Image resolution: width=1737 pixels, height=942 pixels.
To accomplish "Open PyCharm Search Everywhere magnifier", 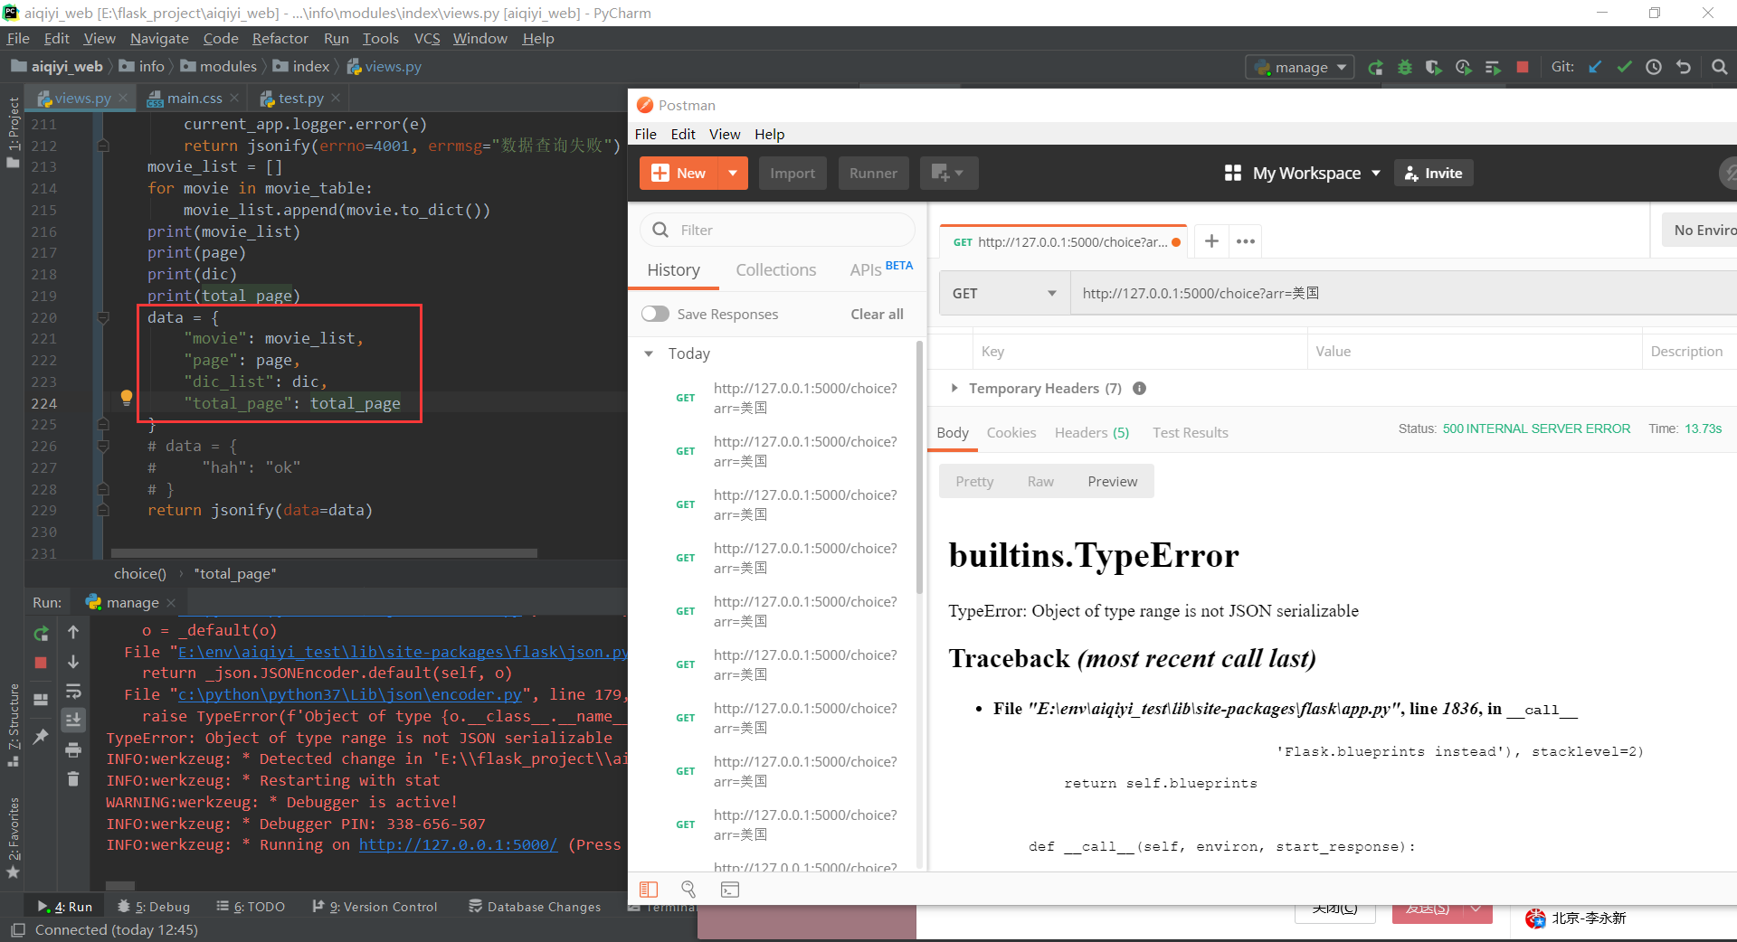I will pyautogui.click(x=1720, y=67).
